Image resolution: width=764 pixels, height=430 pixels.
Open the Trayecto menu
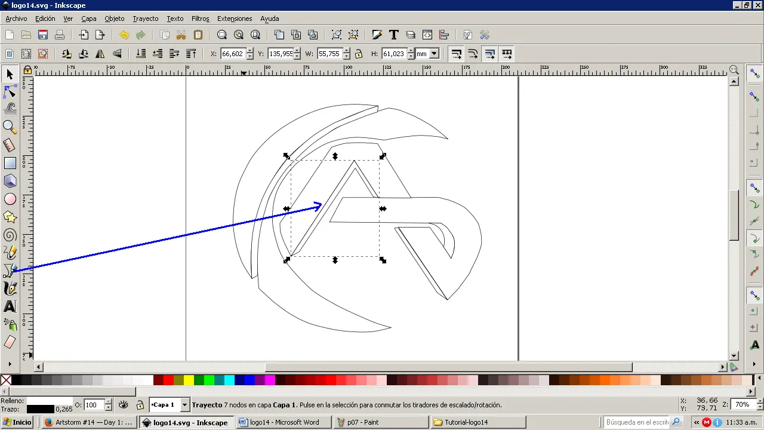(x=146, y=19)
